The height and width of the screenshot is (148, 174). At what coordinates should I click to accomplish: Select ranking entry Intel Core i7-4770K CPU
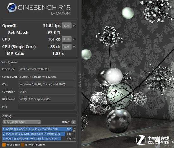point(37,129)
